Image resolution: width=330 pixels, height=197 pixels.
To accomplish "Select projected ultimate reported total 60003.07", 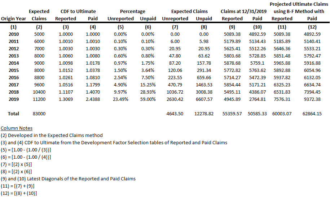I will tap(282, 114).
